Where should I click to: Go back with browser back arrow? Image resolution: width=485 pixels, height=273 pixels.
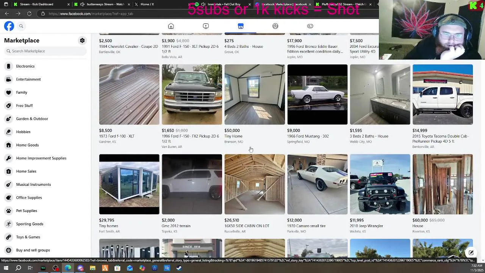[7, 13]
